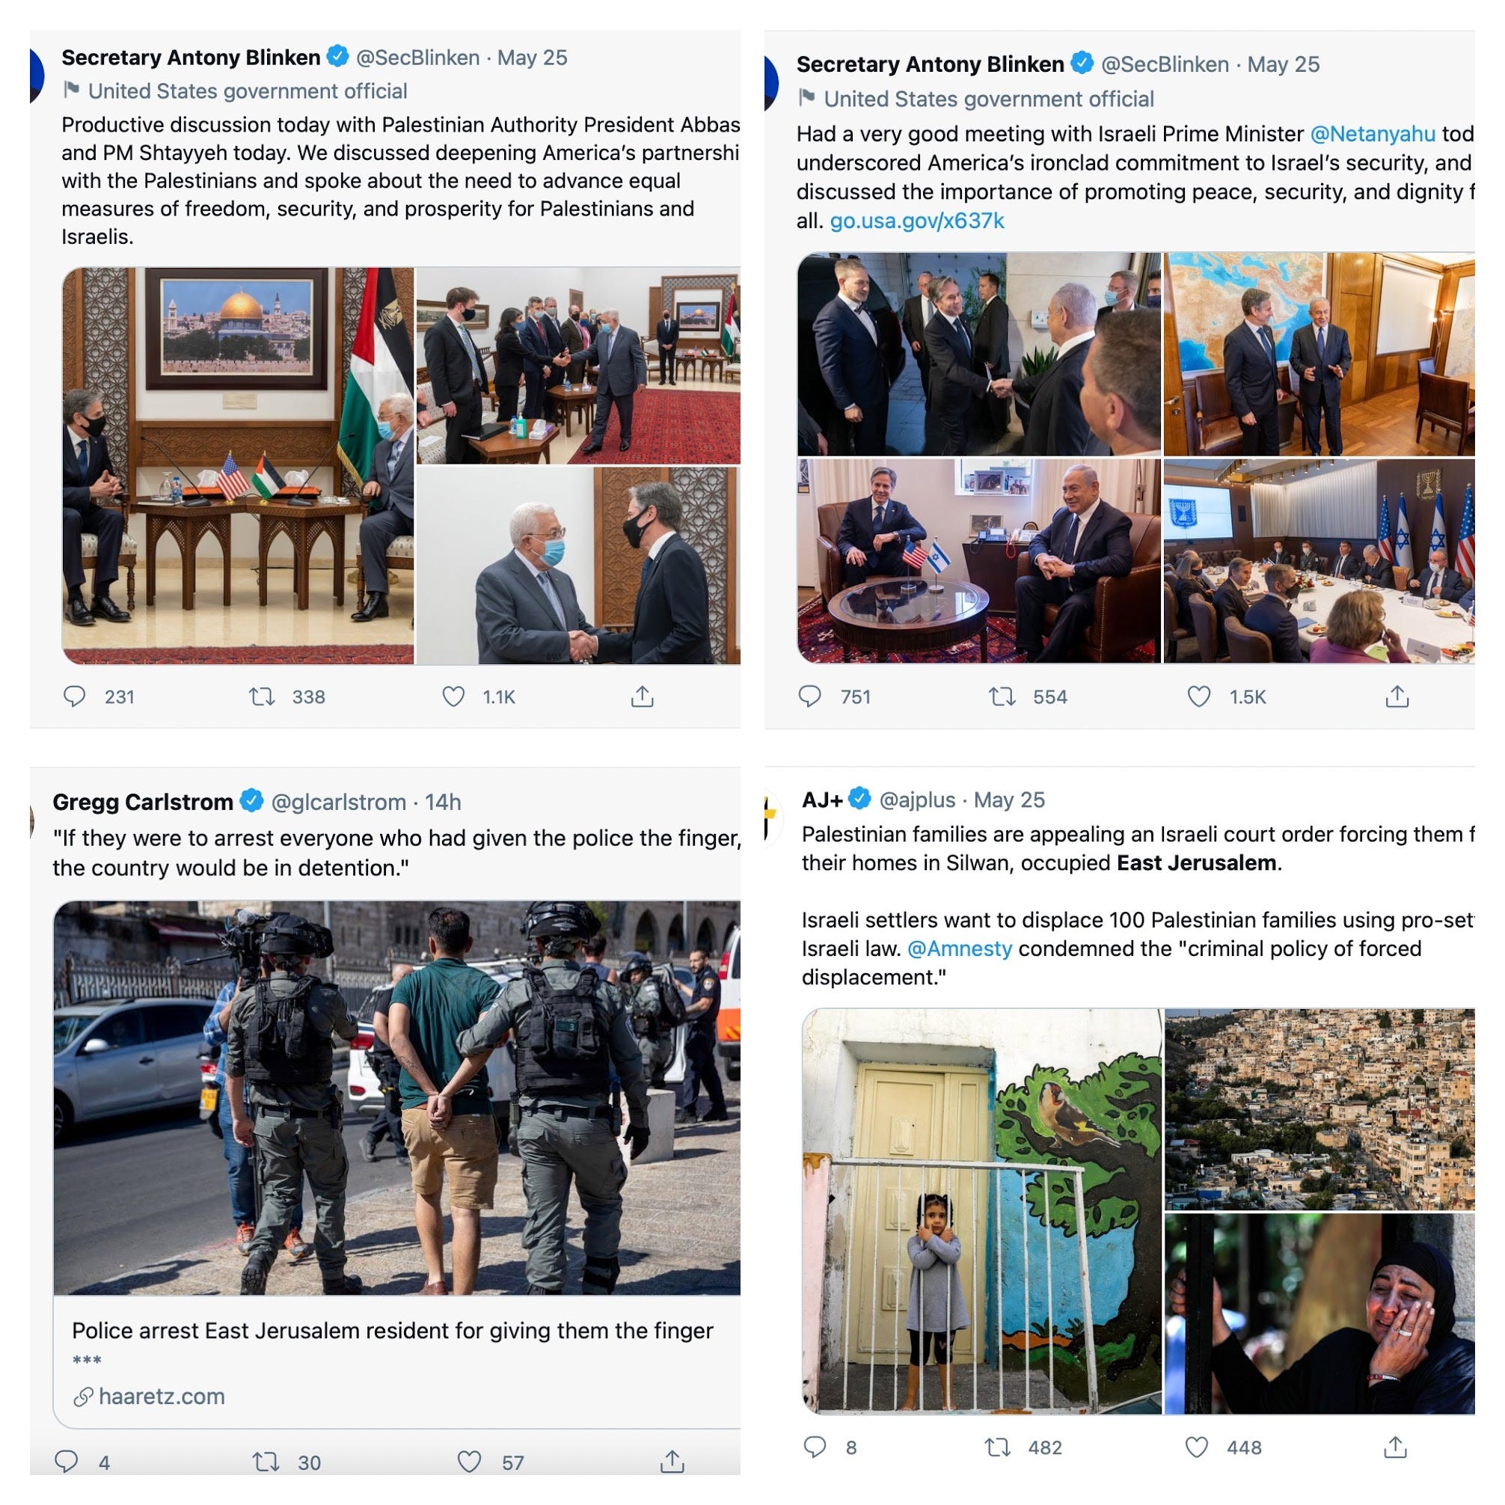The width and height of the screenshot is (1505, 1505).
Task: Retweet the tweet with 554 retweets
Action: pos(1002,696)
